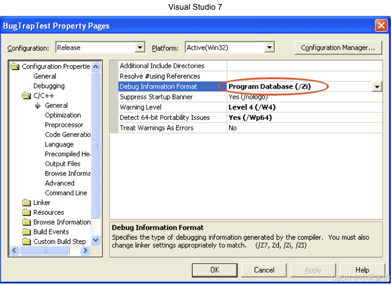Click the tree's vertical scrollbar thumb

(96, 145)
